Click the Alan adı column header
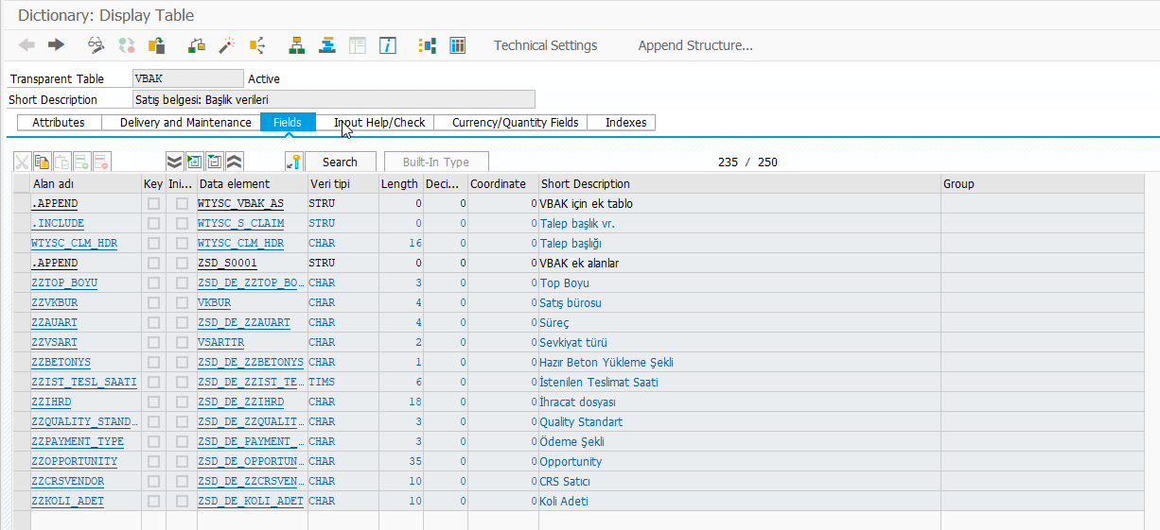The height and width of the screenshot is (530, 1160). tap(85, 184)
